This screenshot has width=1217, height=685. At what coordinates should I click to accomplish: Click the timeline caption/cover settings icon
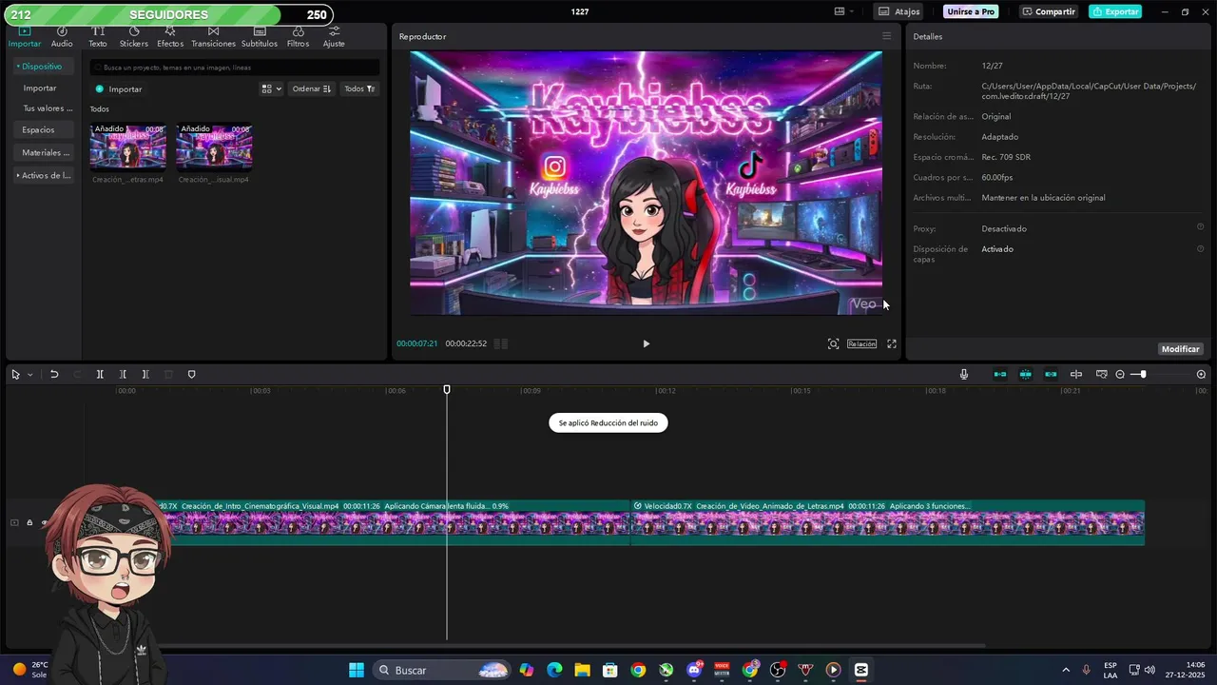[x=1102, y=374]
